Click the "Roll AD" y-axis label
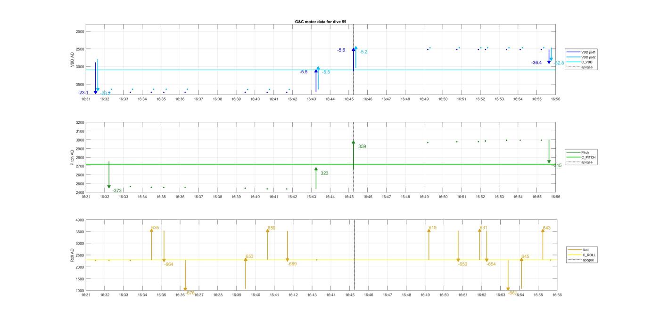The image size is (660, 326). pyautogui.click(x=72, y=255)
